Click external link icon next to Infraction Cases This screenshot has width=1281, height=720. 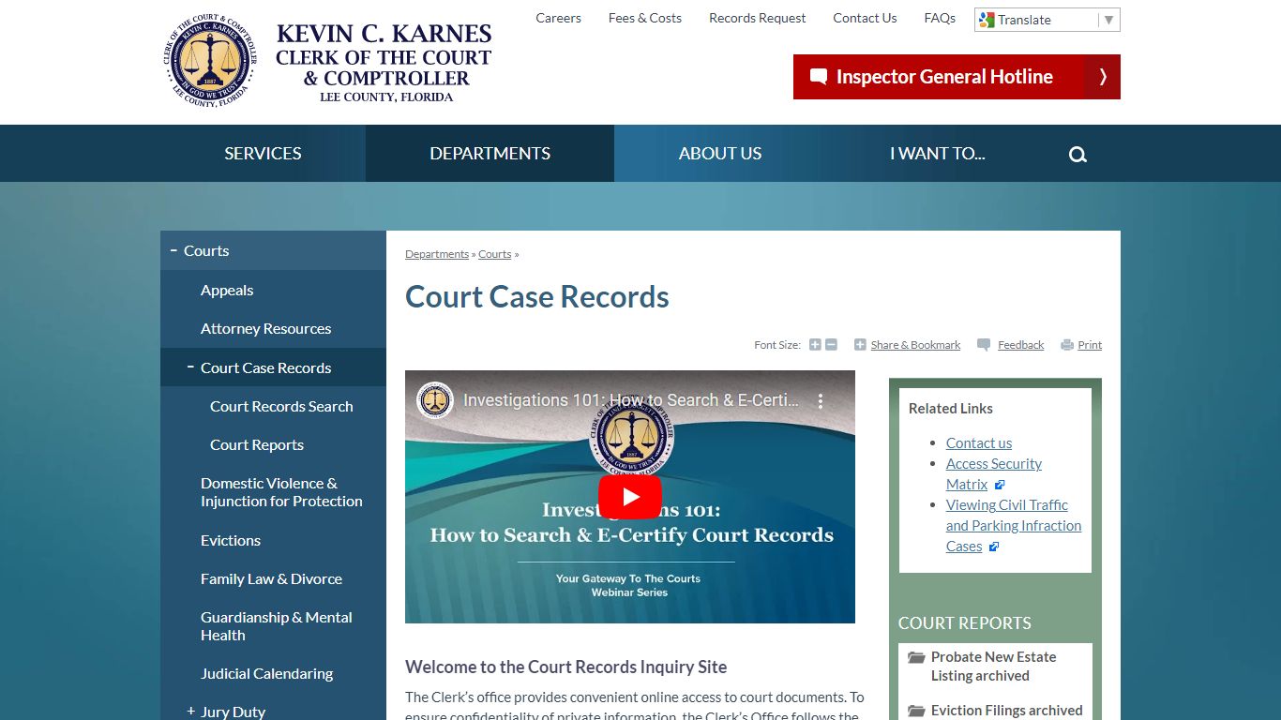[994, 547]
